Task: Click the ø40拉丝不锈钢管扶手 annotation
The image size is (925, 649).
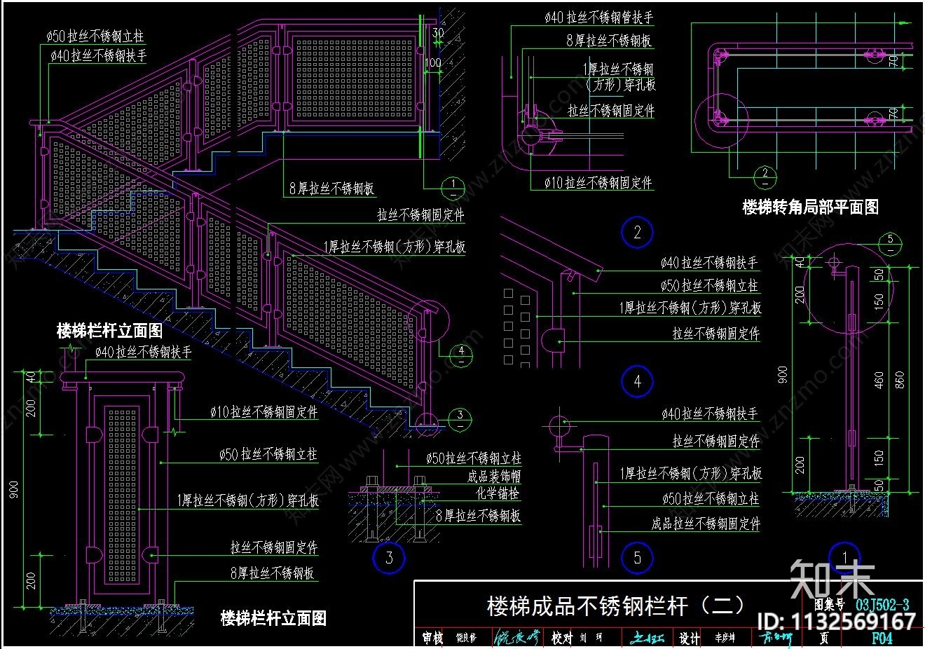Action: click(x=599, y=18)
